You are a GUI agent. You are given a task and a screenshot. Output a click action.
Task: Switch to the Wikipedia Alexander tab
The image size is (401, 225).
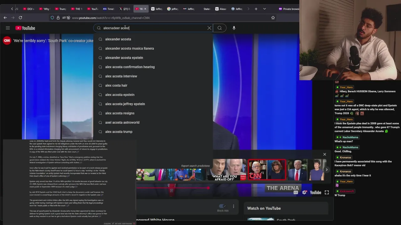(221, 9)
